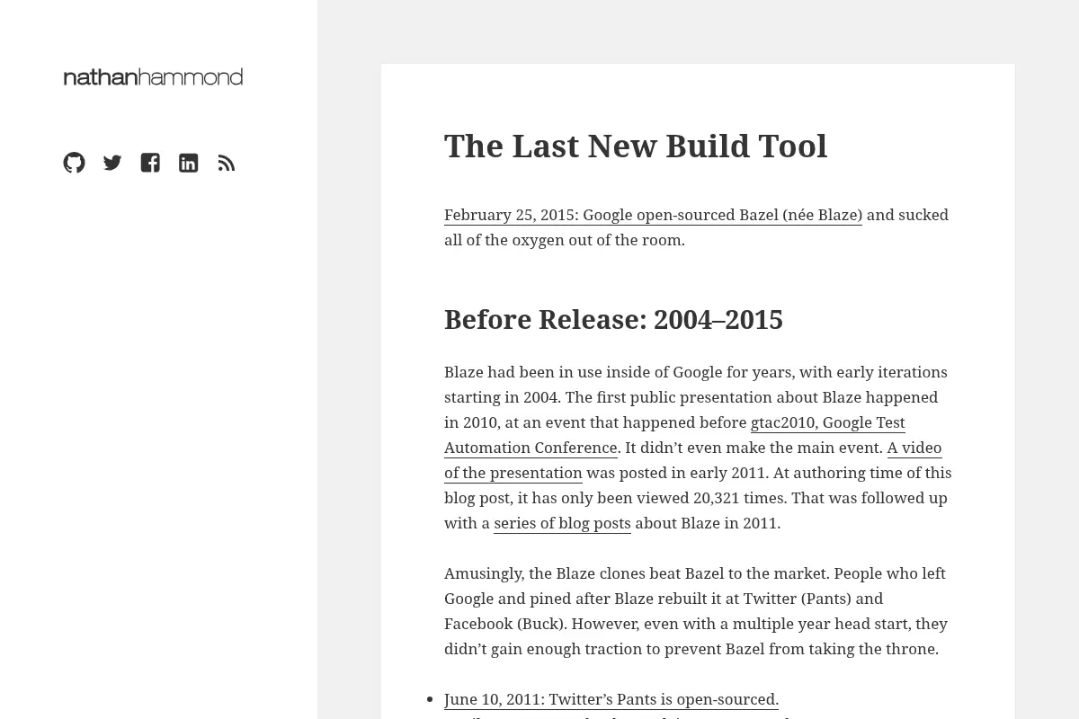Open 'The Last New Build Tool' title
The width and height of the screenshot is (1079, 719).
(636, 146)
